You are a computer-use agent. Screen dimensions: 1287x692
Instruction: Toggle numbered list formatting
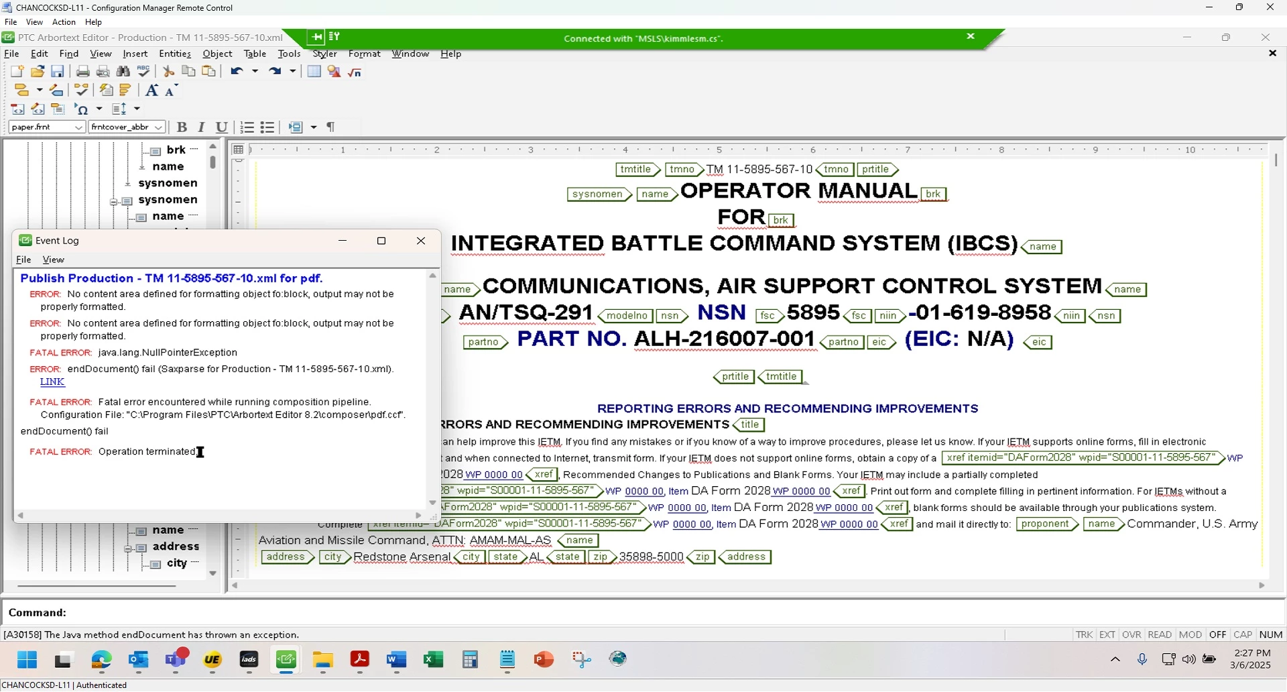(247, 127)
